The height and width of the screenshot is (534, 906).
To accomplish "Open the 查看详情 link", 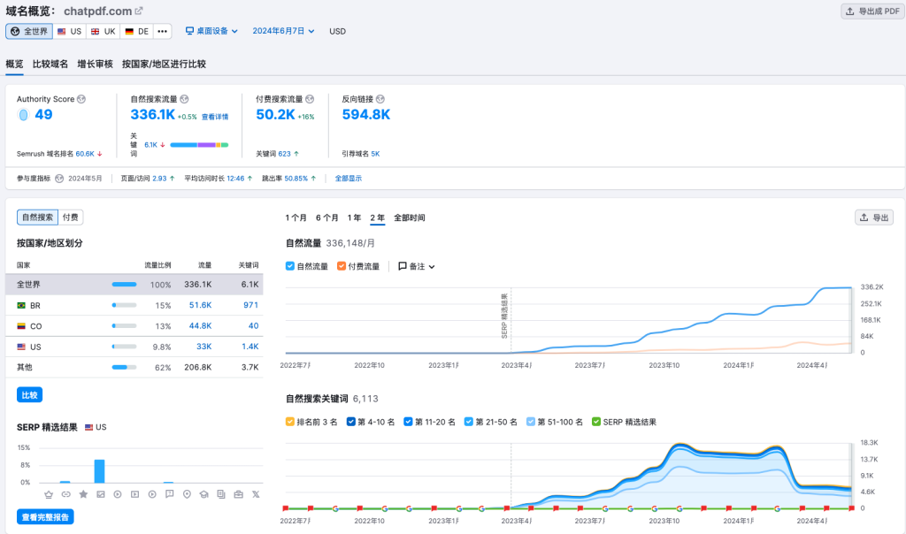I will 215,117.
